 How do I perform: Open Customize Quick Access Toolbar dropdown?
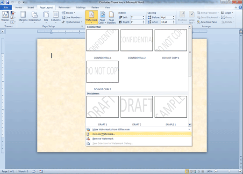pyautogui.click(x=24, y=2)
